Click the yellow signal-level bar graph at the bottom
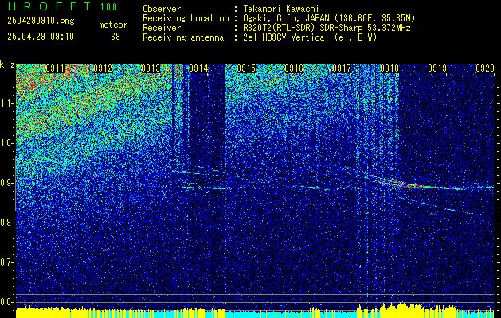Screen dimensions: 501x318 click(255, 311)
